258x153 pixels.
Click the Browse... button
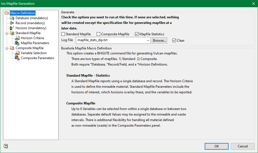159,41
